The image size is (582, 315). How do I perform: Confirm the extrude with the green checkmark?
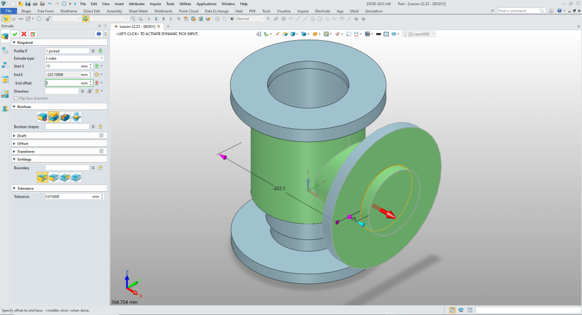[x=15, y=34]
